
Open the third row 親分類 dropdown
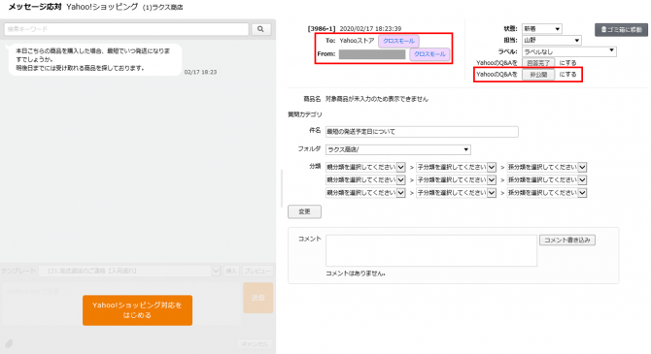pyautogui.click(x=365, y=193)
